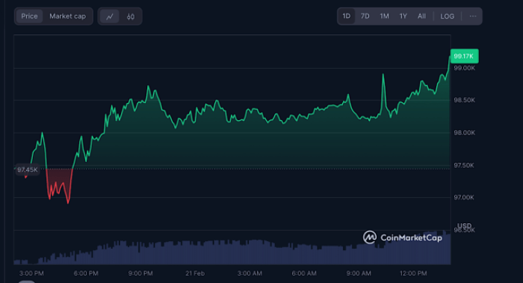Click the 99.00K axis label
This screenshot has height=283, width=523.
point(464,68)
